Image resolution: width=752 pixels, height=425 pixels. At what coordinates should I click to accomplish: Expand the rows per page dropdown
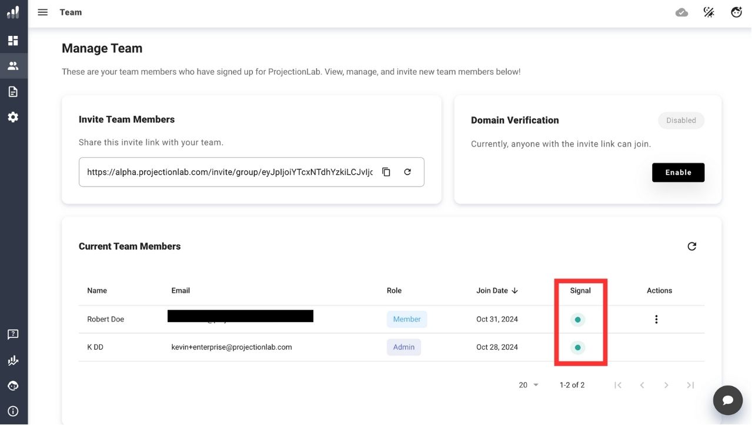(529, 385)
